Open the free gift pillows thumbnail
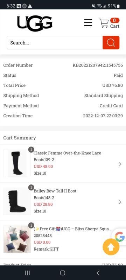126x280 pixels. tap(17, 239)
